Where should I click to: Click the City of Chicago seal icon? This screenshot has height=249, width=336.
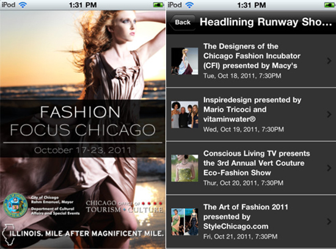(15, 206)
